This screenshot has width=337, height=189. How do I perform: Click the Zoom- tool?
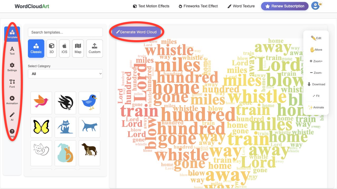316,73
